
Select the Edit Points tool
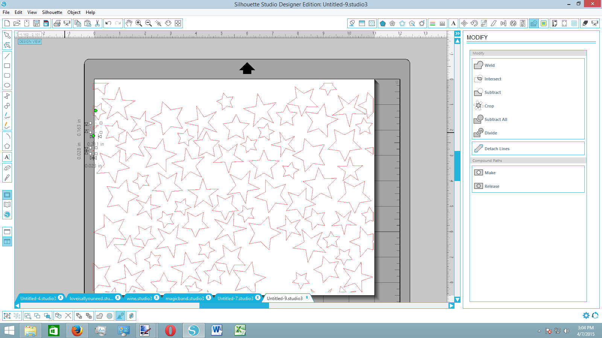pyautogui.click(x=7, y=45)
